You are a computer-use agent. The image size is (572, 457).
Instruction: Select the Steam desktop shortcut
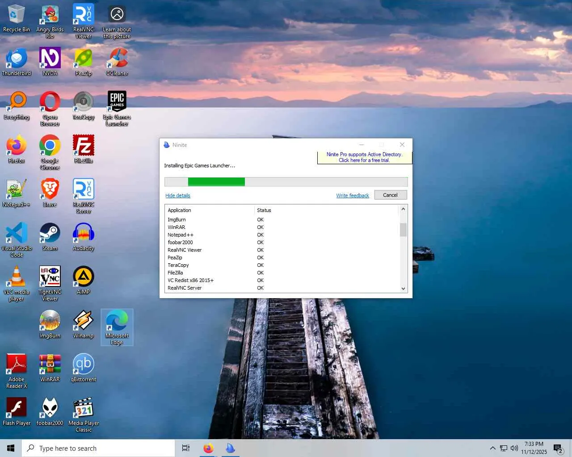(50, 237)
